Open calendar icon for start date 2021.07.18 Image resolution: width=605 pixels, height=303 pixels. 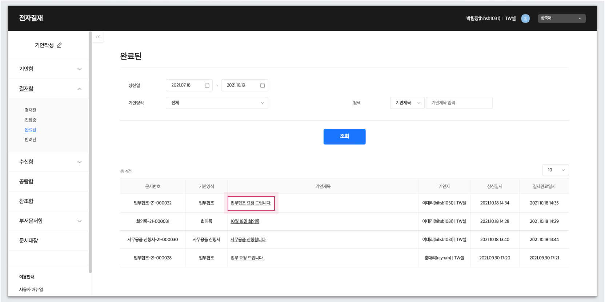[207, 85]
